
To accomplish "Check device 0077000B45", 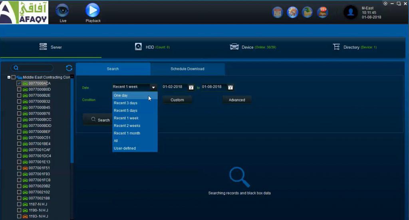I will coord(19,107).
